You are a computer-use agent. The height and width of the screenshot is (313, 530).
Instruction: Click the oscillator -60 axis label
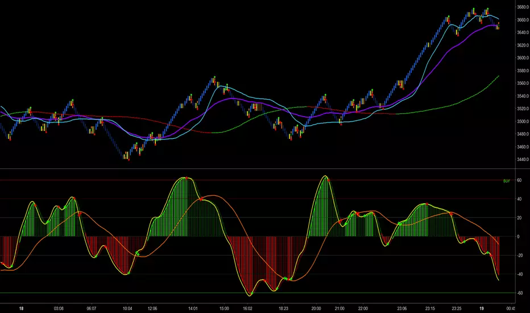[x=520, y=293]
